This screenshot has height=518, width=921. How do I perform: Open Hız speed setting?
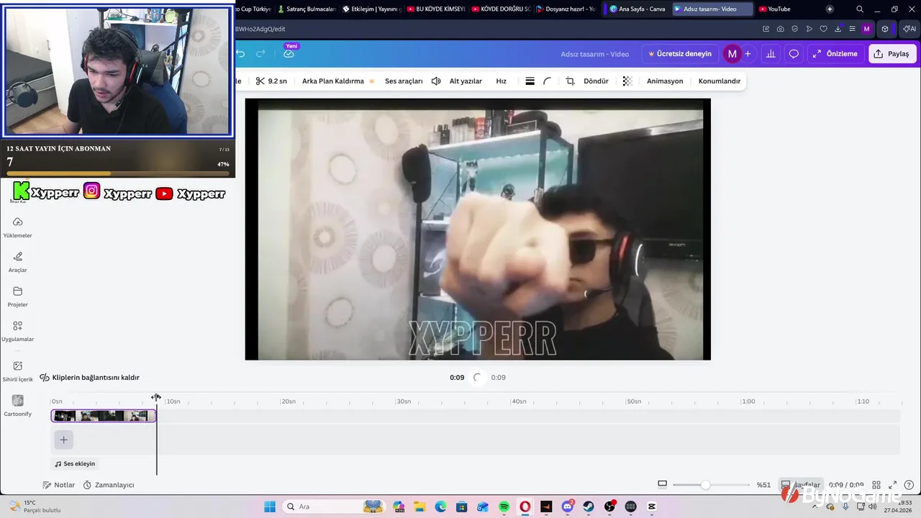click(501, 81)
